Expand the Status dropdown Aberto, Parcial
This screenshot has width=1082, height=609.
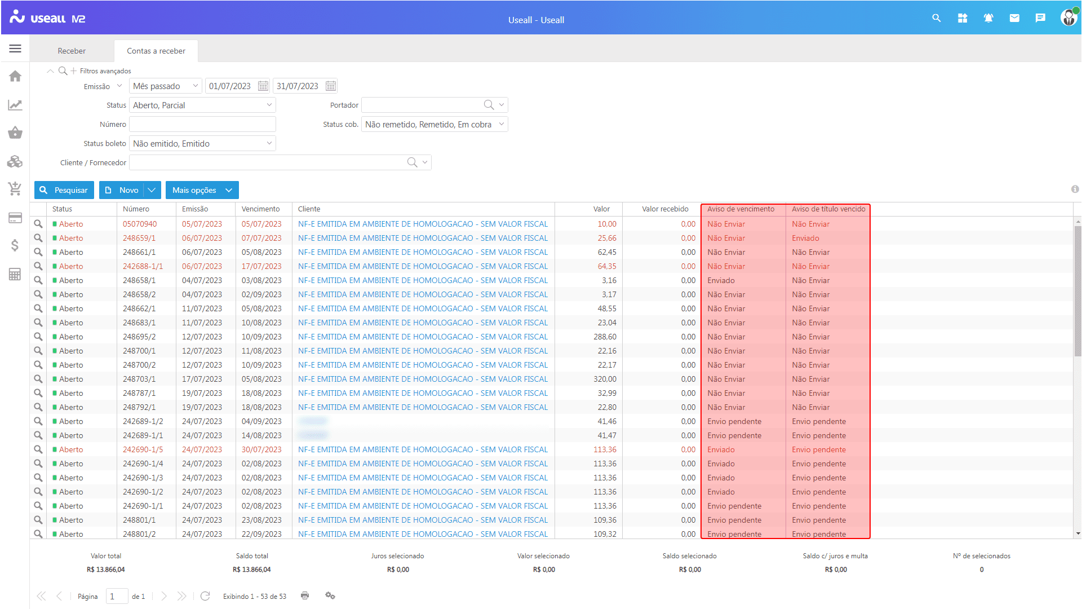click(x=269, y=105)
